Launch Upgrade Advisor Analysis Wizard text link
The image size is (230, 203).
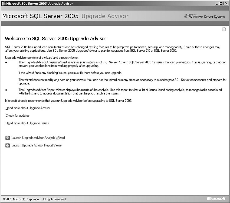(x=38, y=138)
